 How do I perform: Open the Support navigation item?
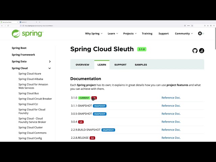click(x=163, y=34)
